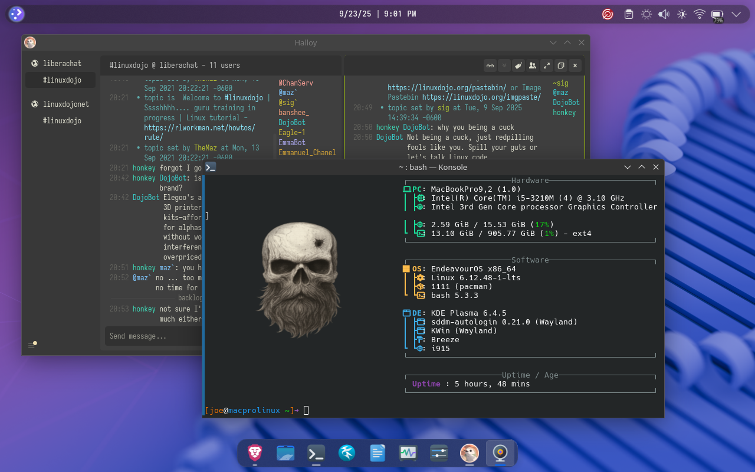This screenshot has width=755, height=472.
Task: Select #linuxdojo under the linuxdojonet server
Action: pos(62,121)
